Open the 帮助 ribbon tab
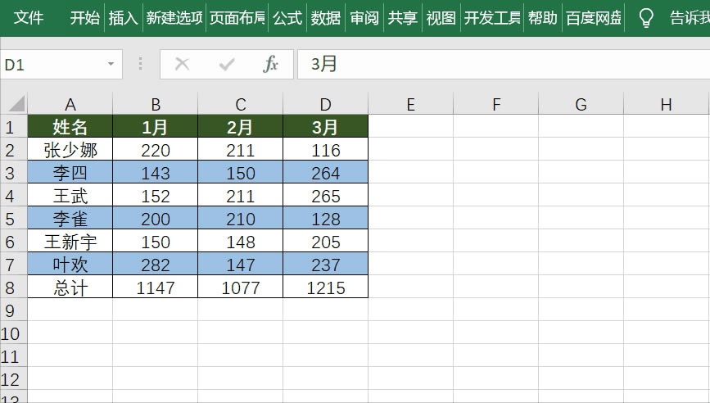Viewport: 710px width, 403px height. point(542,18)
